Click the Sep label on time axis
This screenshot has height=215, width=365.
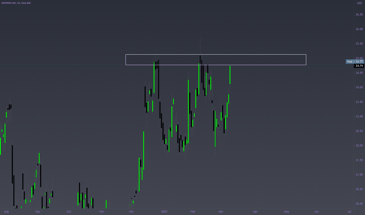(38, 211)
